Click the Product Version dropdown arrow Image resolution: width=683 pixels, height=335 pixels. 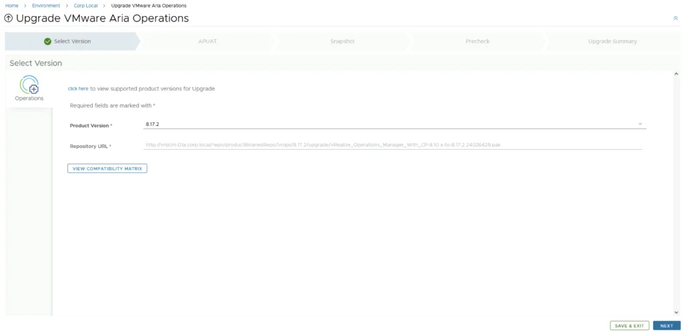click(x=640, y=124)
